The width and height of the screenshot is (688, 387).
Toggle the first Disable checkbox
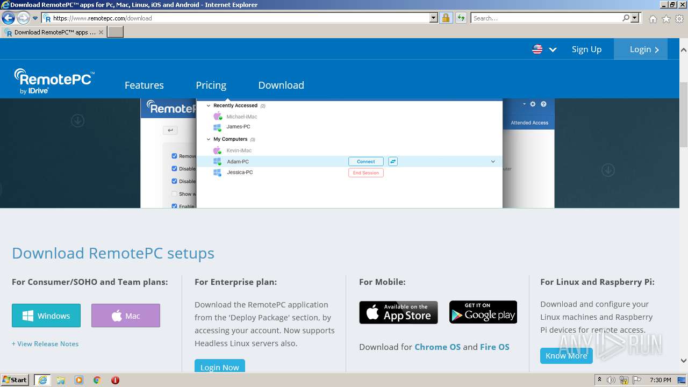174,168
